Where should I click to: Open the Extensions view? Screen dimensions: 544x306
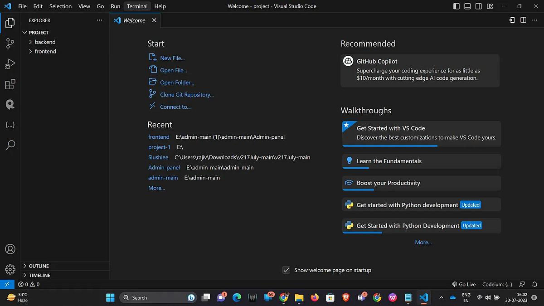click(10, 84)
